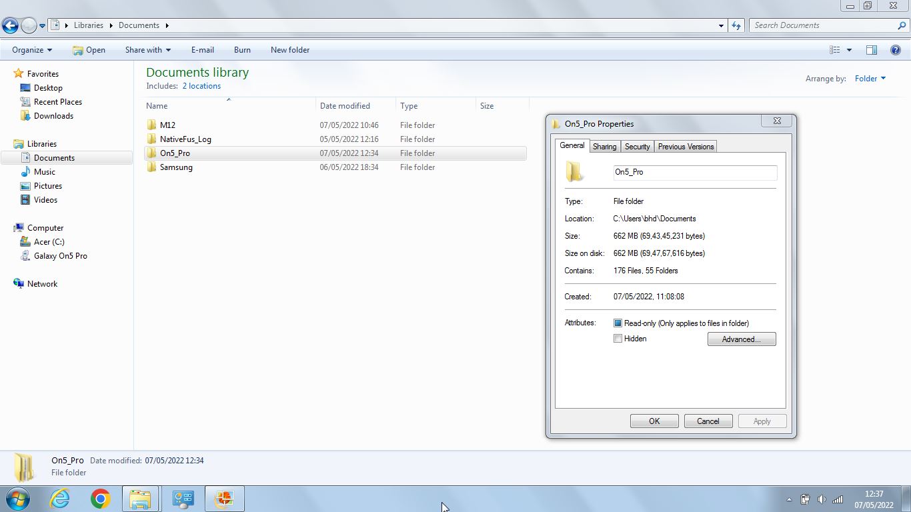Open Downloads in Favorites

pos(53,116)
